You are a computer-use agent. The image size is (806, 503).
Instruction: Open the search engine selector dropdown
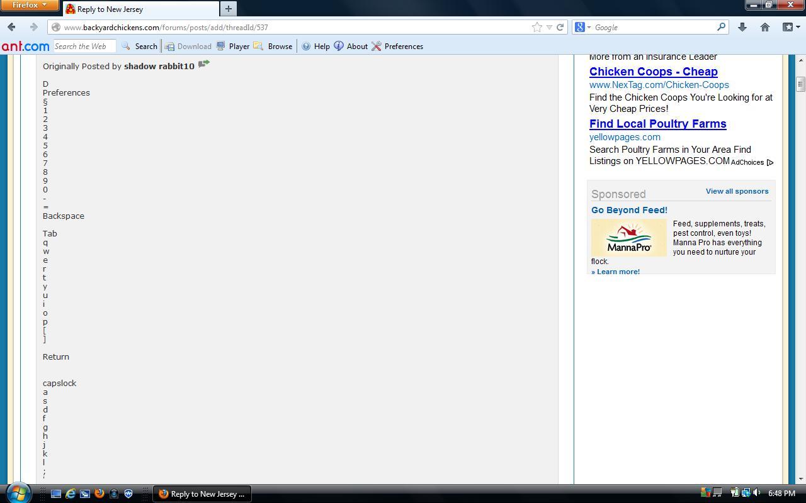(x=582, y=27)
